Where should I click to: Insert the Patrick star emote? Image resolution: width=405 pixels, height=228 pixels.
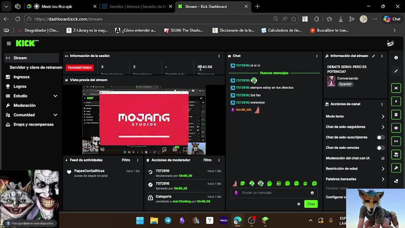pyautogui.click(x=235, y=183)
